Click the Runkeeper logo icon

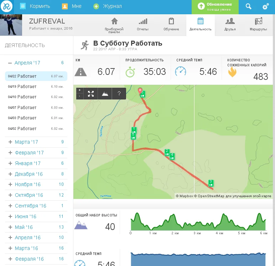(6, 6)
